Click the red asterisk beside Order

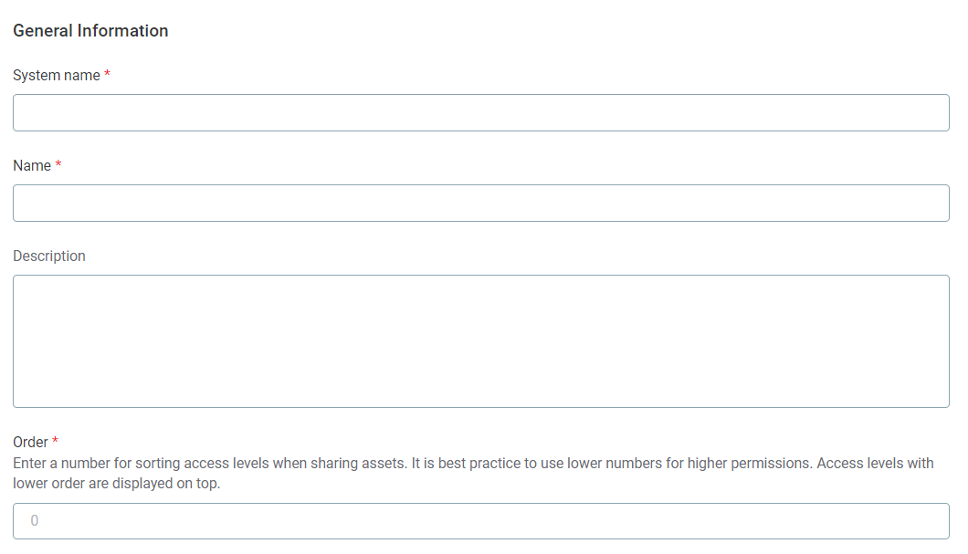tap(56, 442)
